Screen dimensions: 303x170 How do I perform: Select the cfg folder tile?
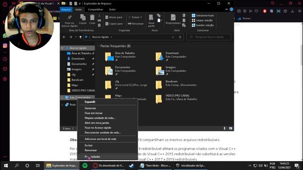(126, 85)
